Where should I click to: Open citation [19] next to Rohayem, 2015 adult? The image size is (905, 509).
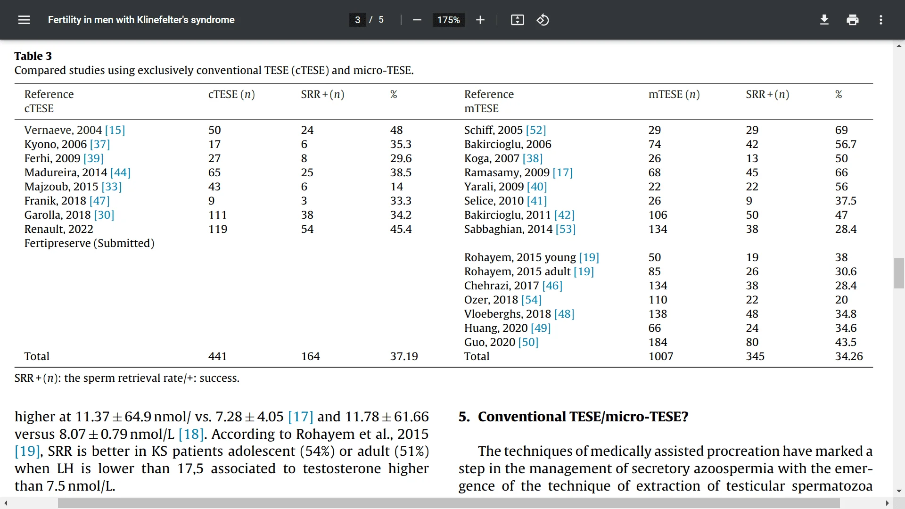tap(584, 271)
